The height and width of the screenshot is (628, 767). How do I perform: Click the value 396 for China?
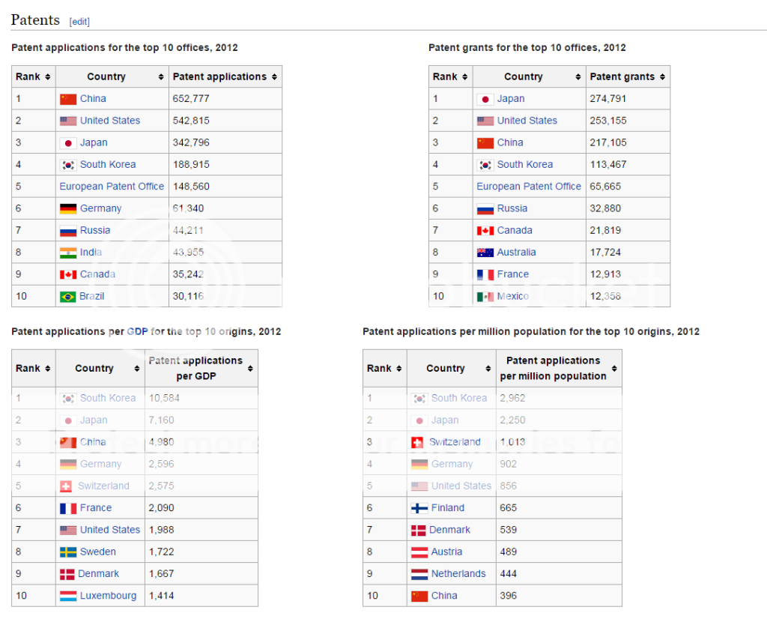click(509, 597)
